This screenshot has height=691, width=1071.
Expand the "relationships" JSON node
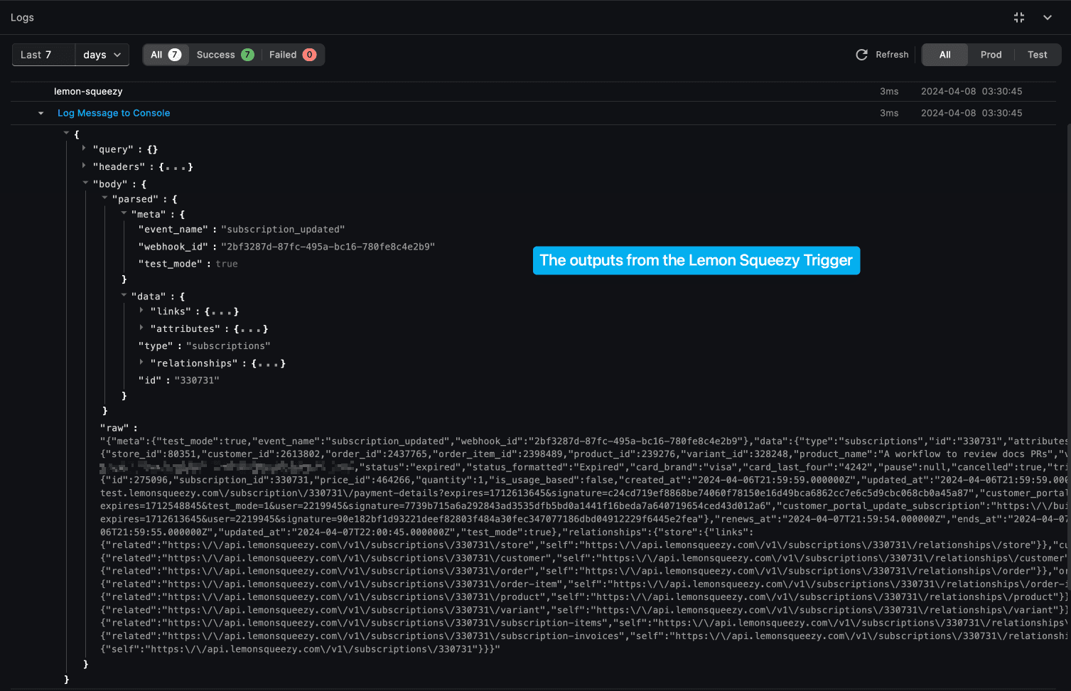(141, 362)
